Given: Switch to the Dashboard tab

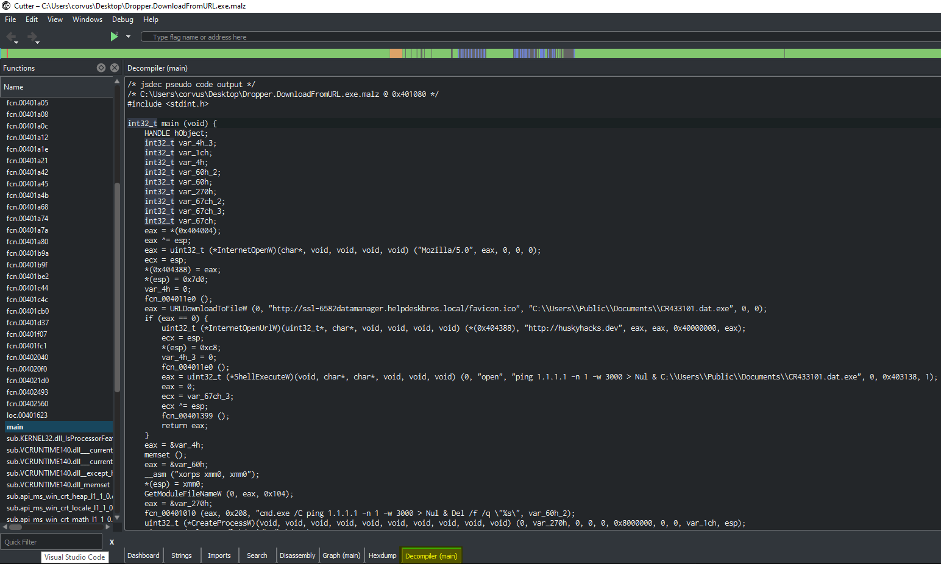Looking at the screenshot, I should 143,555.
